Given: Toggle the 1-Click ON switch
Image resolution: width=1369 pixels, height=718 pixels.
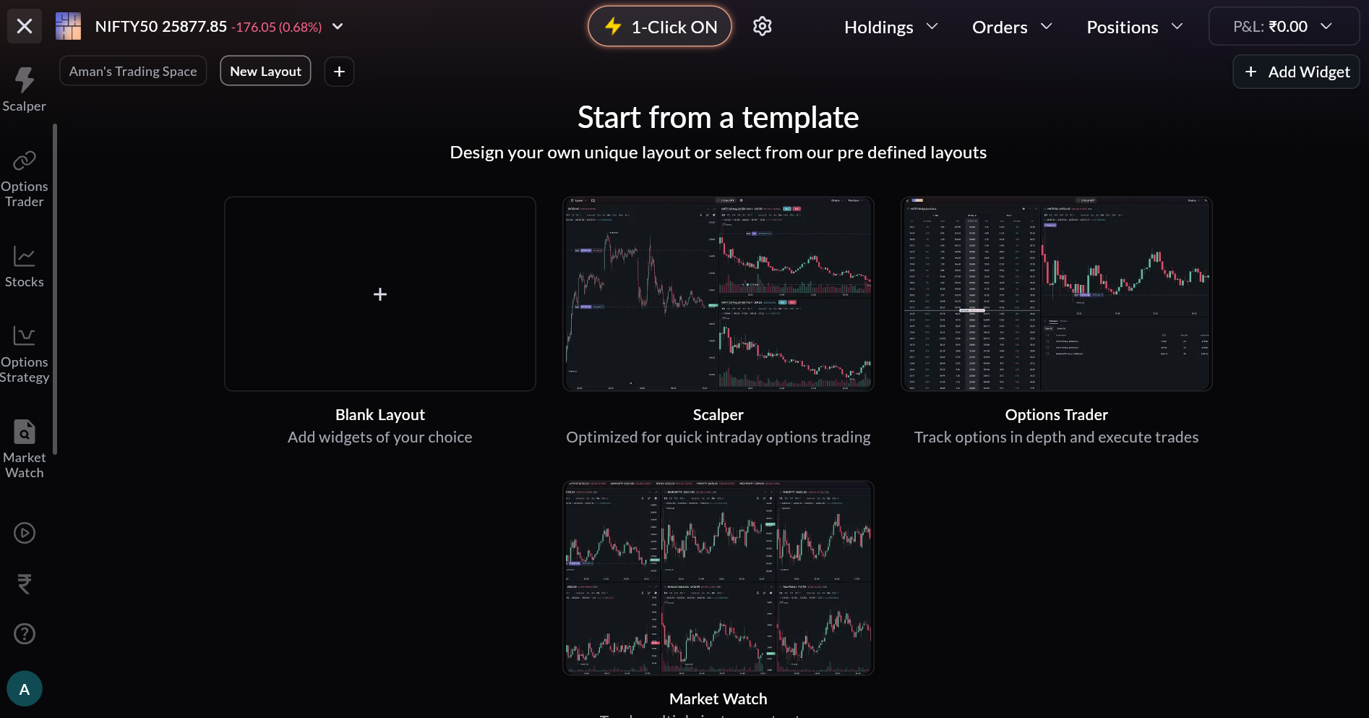Looking at the screenshot, I should tap(659, 27).
